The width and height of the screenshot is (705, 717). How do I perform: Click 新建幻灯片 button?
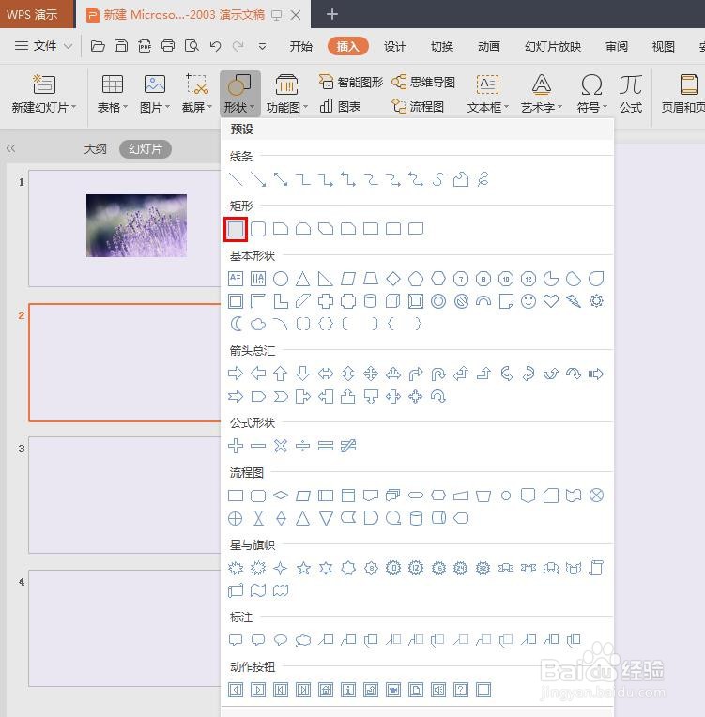[43, 94]
